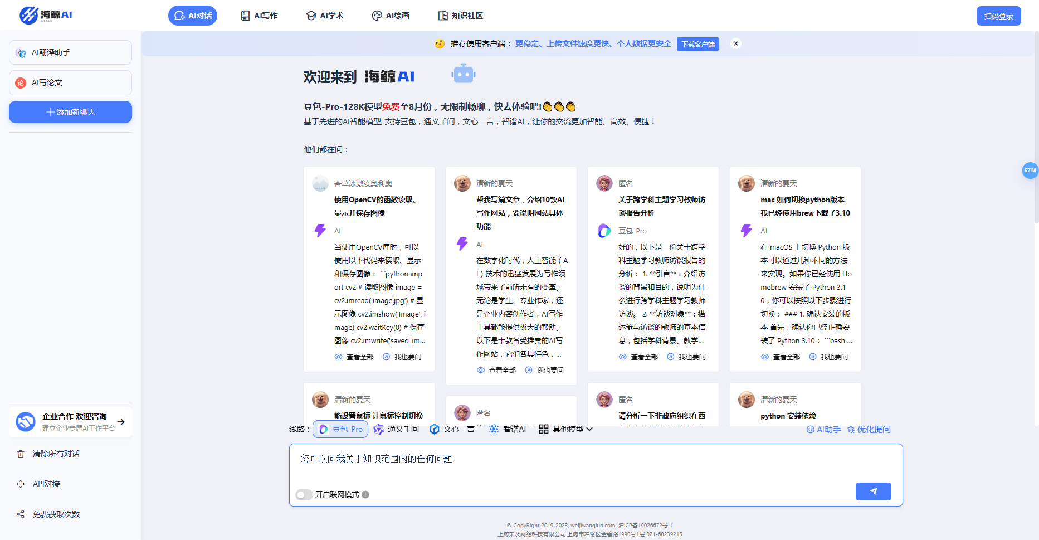Screen dimensions: 1039x540
Task: Click 下载客户端 button in banner
Action: pos(698,44)
